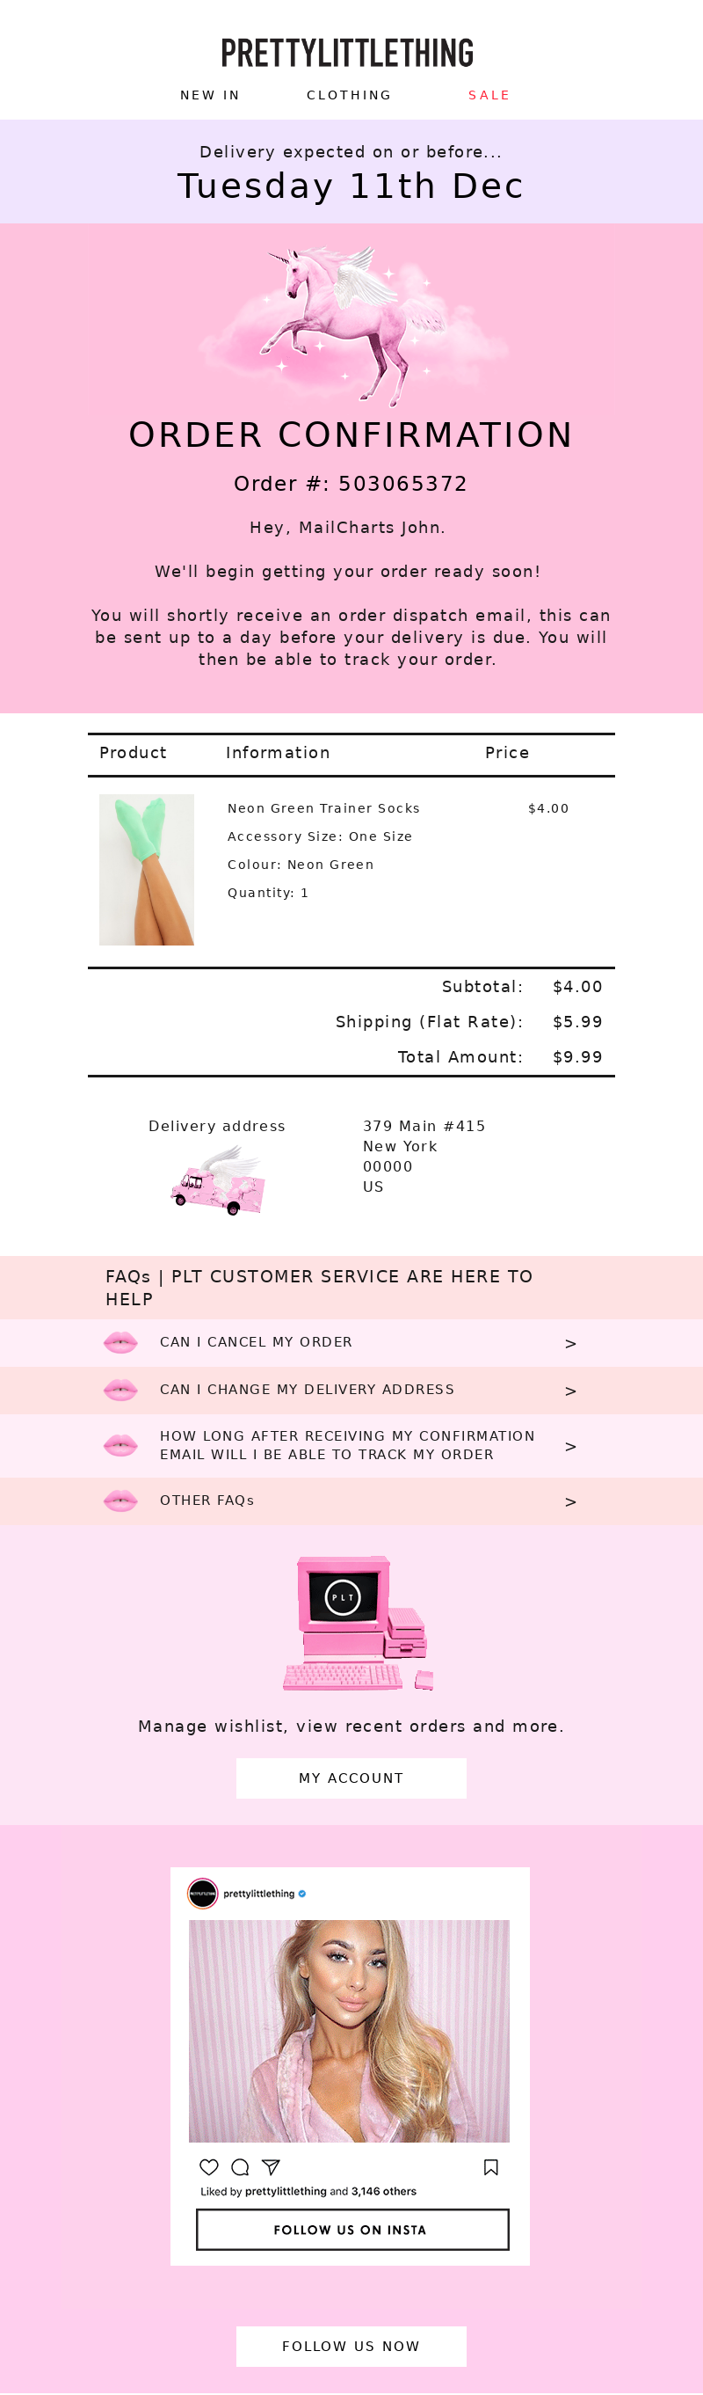Click the pink retro computer icon
703x2395 pixels.
tap(359, 1624)
